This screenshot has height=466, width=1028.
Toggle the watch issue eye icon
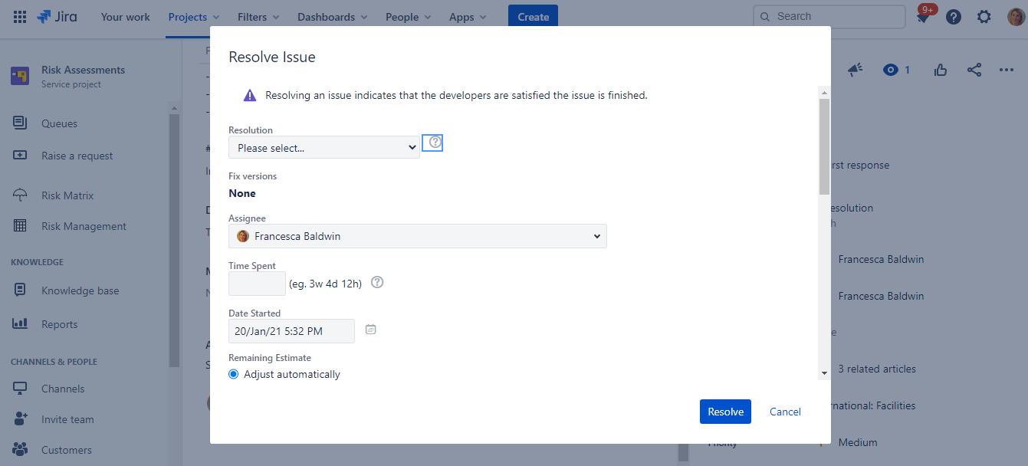point(890,70)
